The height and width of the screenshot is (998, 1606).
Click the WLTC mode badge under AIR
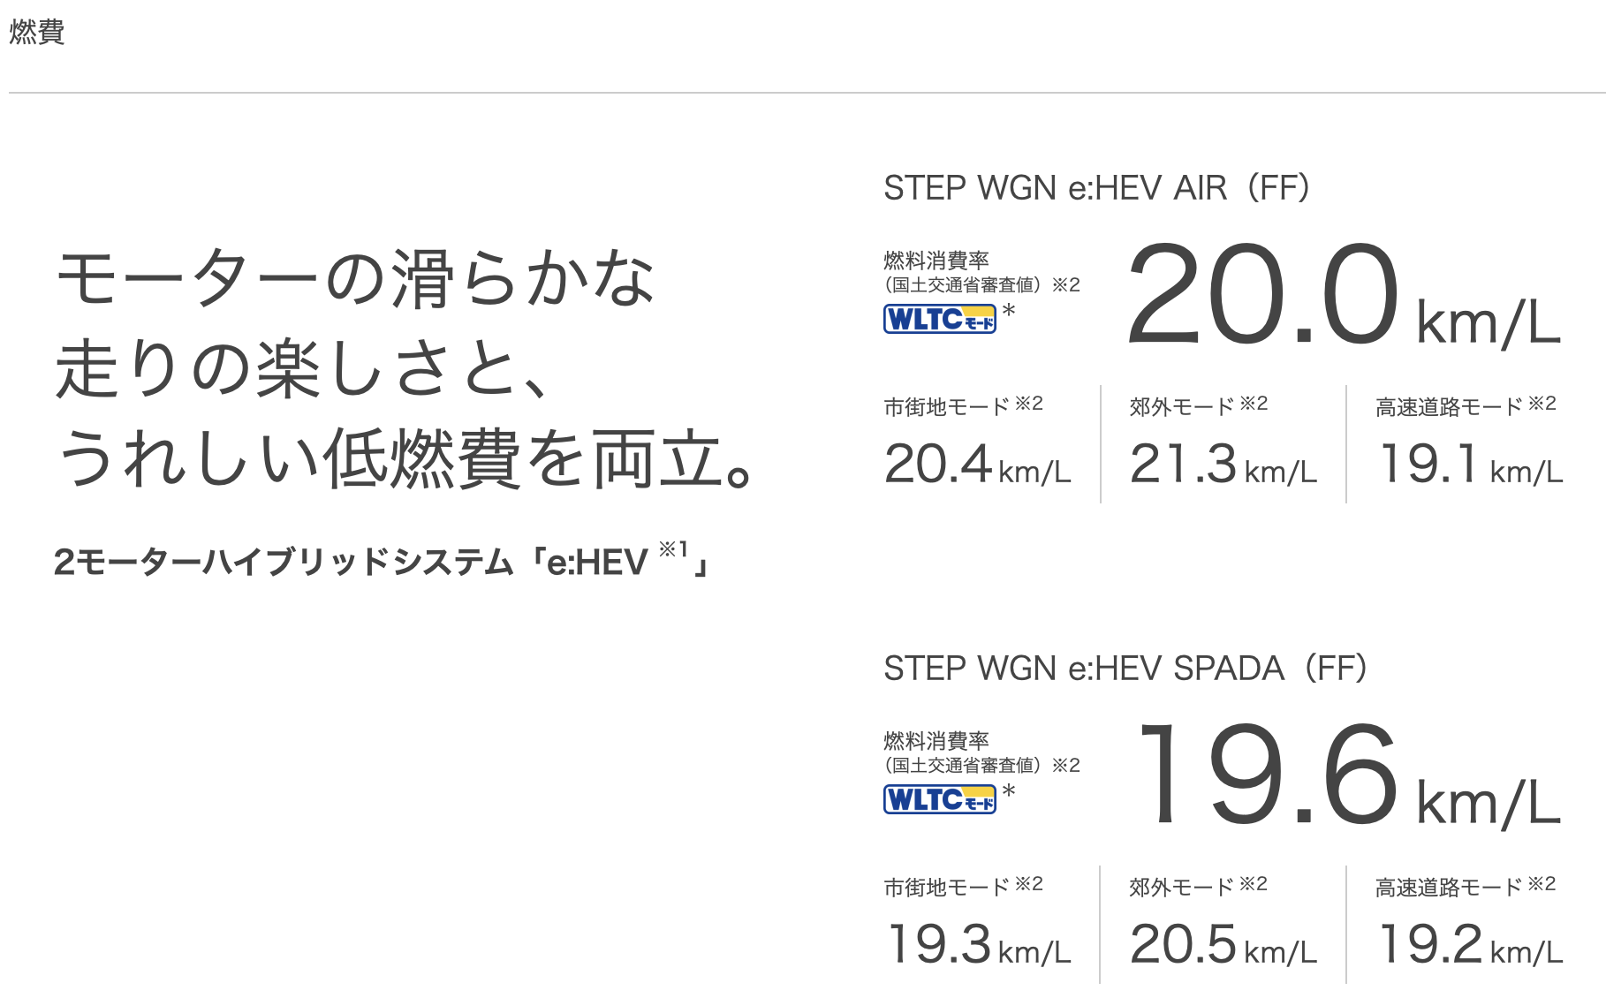pyautogui.click(x=939, y=319)
